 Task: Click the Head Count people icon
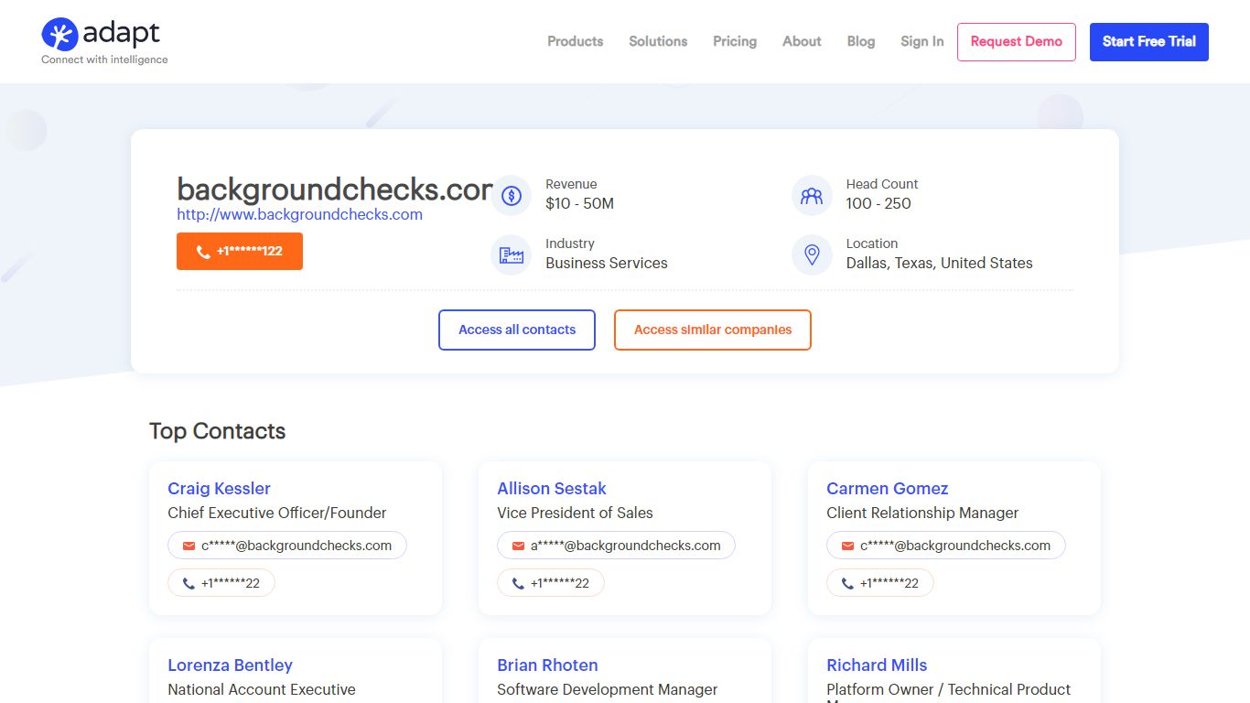812,195
